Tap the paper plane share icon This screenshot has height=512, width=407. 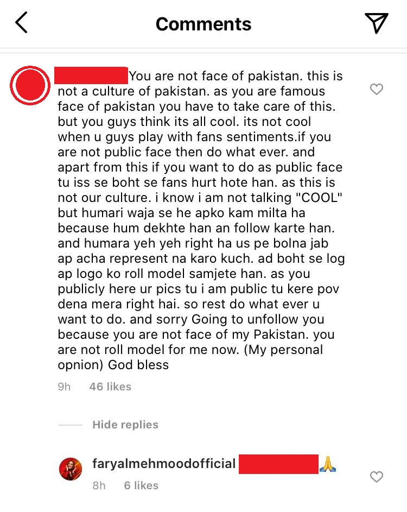point(376,23)
